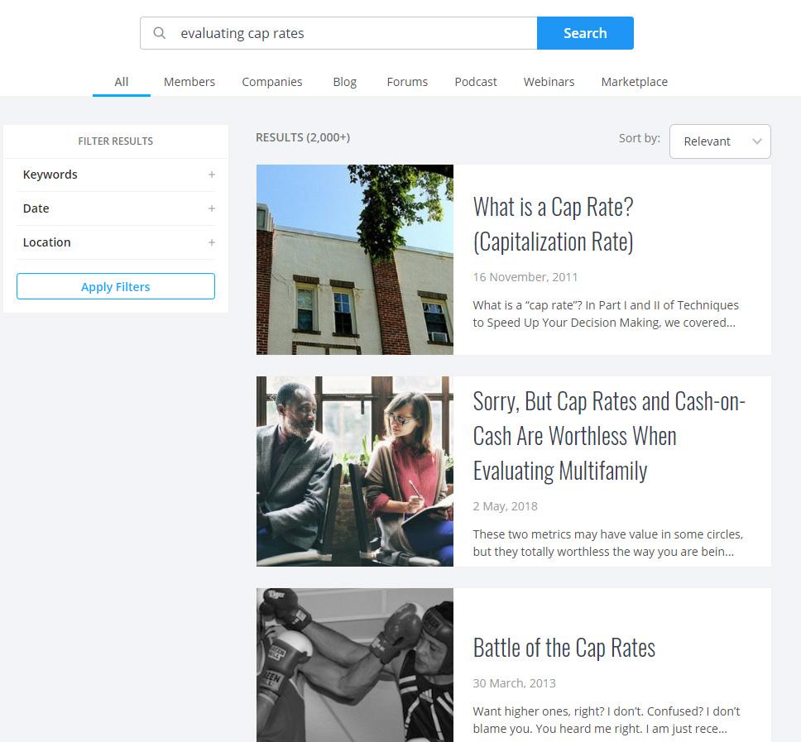Viewport: 801px width, 742px height.
Task: Click the blue Search button
Action: (585, 33)
